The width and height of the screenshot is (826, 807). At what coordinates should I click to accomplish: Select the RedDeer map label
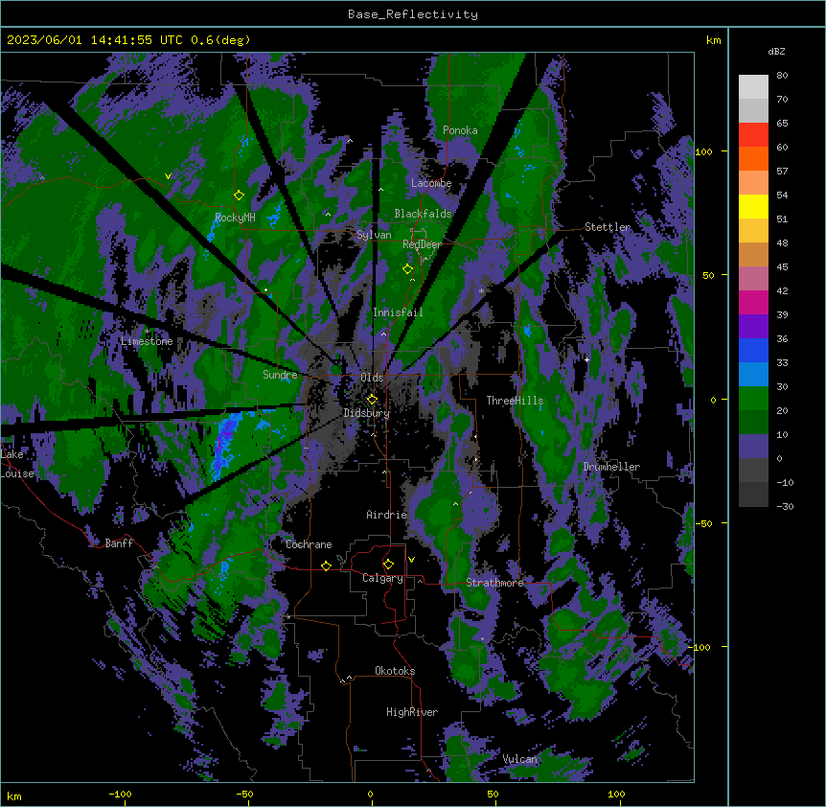[422, 244]
